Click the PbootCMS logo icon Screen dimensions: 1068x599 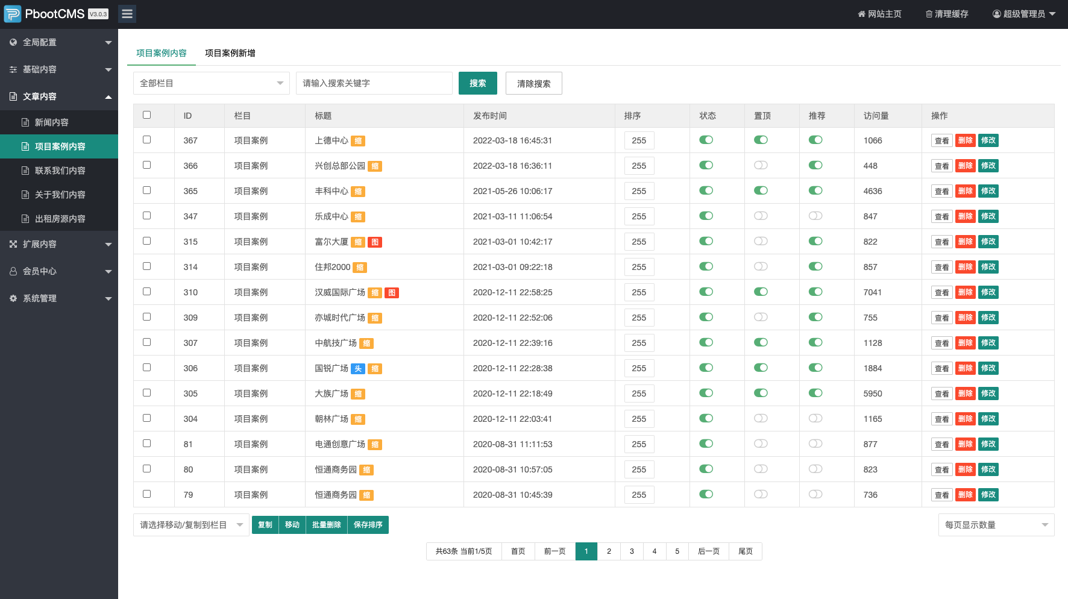click(x=12, y=14)
